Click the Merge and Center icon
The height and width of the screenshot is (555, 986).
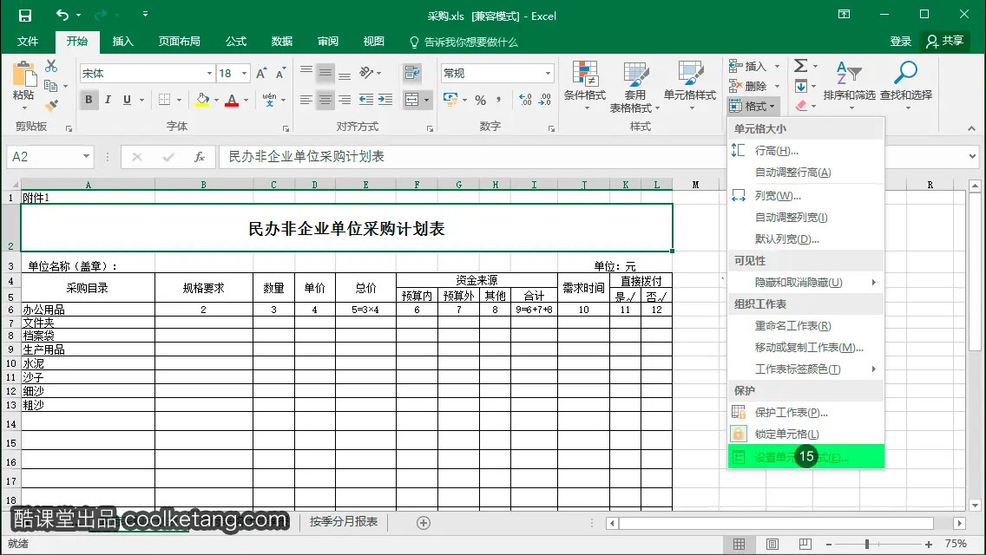click(x=412, y=100)
